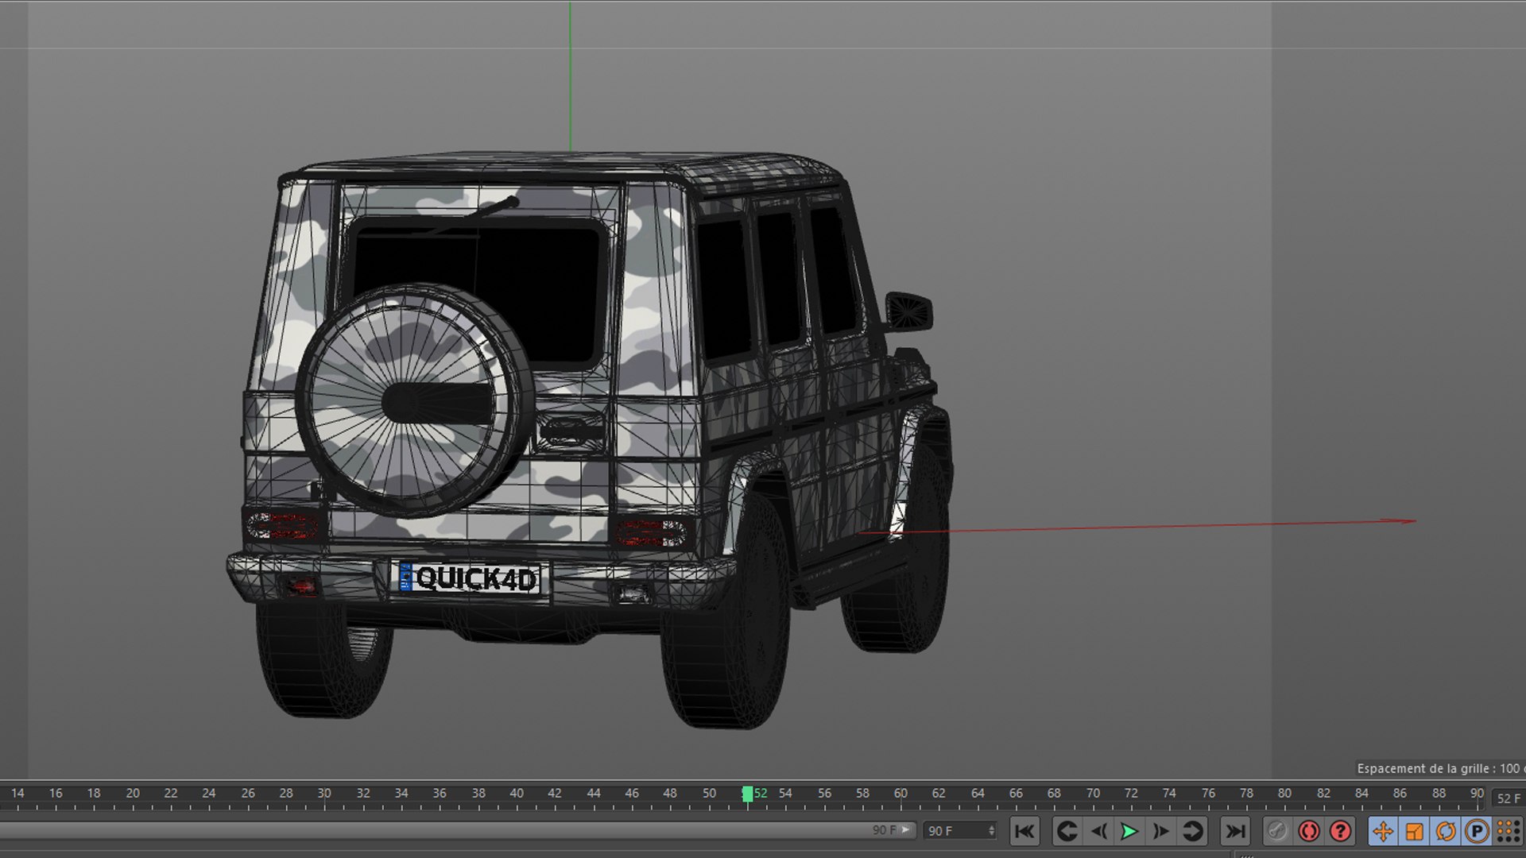This screenshot has width=1526, height=858.
Task: Click the keyframe selection question mark icon
Action: [1341, 831]
